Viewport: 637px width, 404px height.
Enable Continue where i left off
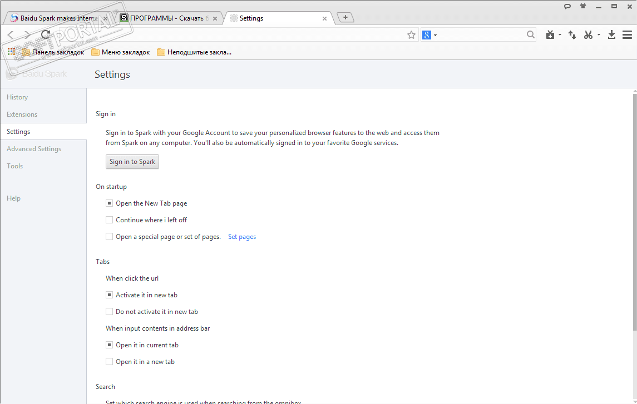pyautogui.click(x=109, y=220)
